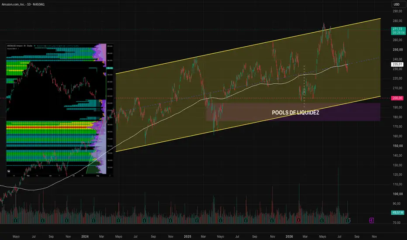
Task: Click the 140,00 price axis label
Action: click(x=397, y=155)
